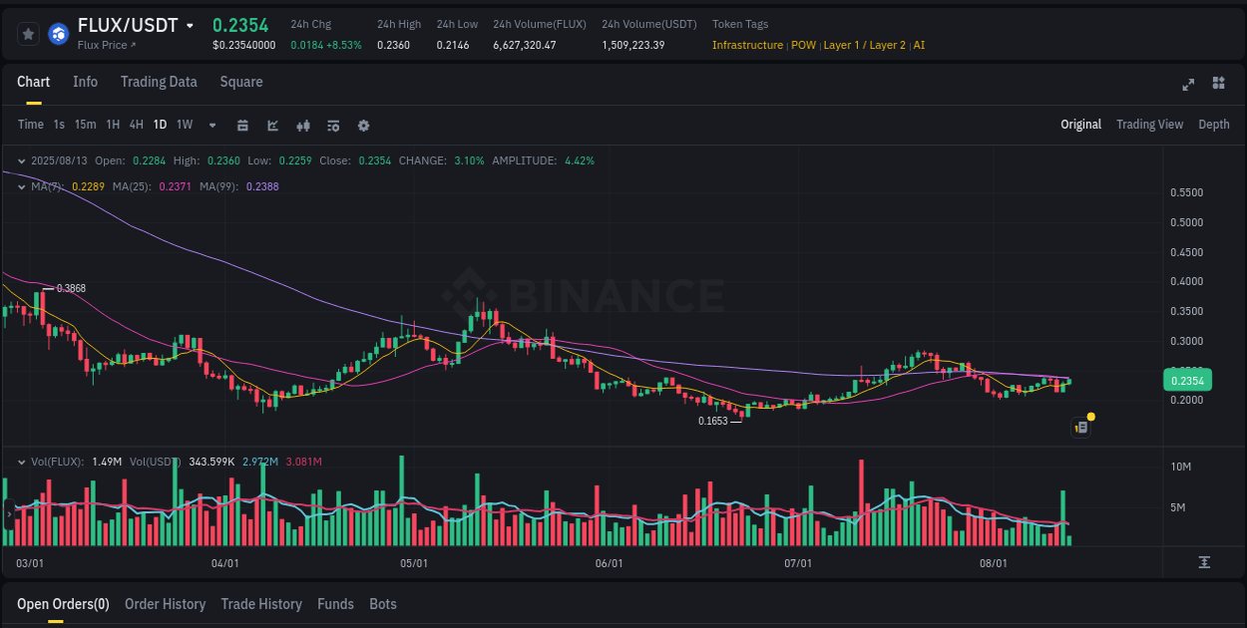
Task: Click the line chart drawing icon
Action: point(272,126)
